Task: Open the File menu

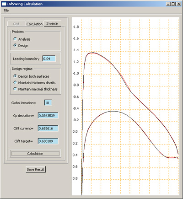Action: coord(6,11)
